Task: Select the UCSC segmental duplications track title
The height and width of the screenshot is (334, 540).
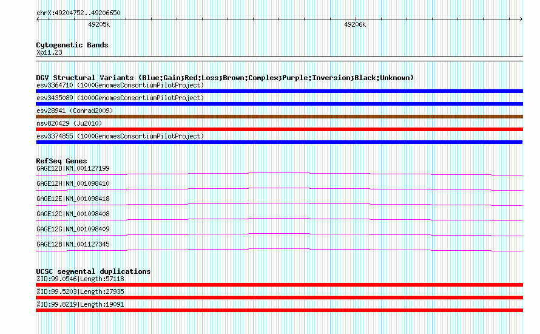Action: [93, 271]
